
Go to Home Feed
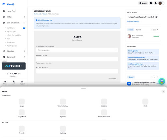pos(14,11)
